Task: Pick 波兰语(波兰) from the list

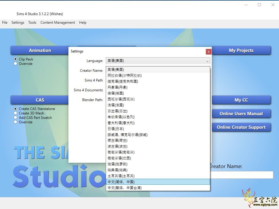Action: point(158,146)
